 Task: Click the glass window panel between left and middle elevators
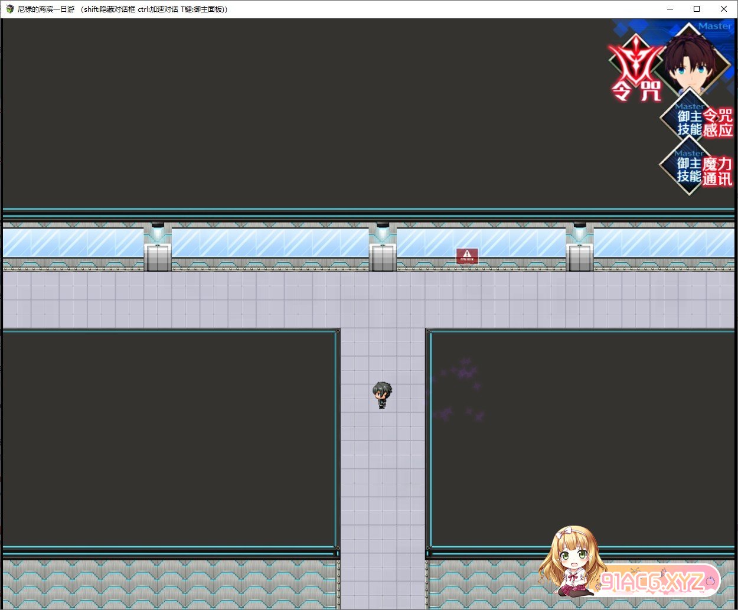(270, 243)
